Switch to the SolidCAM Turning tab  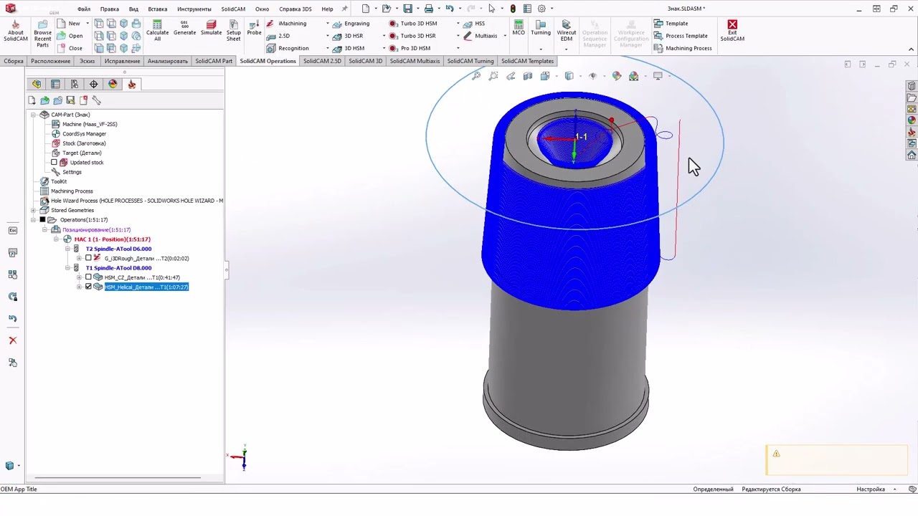(470, 61)
